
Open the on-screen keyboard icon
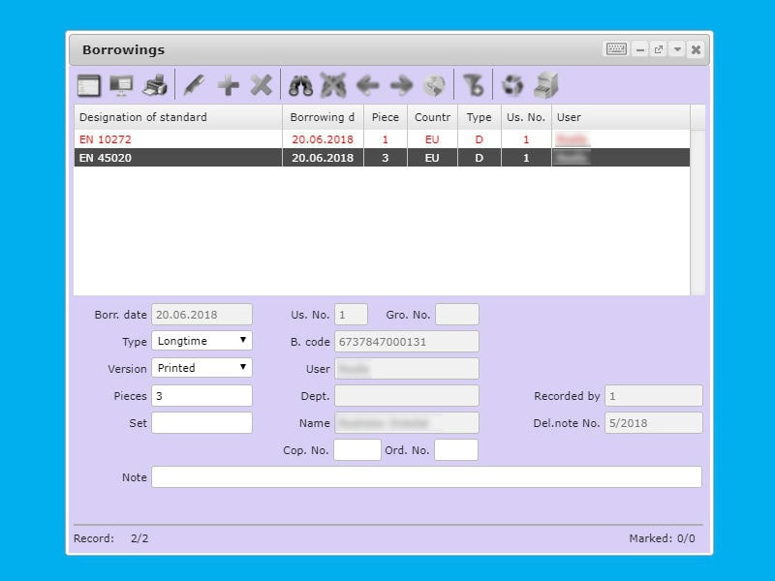[x=616, y=49]
